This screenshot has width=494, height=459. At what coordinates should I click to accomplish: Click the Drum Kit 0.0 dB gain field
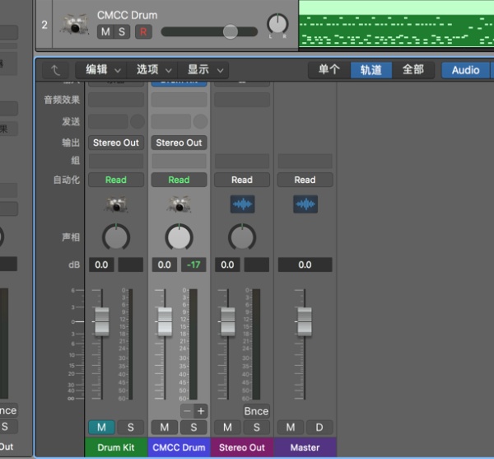pyautogui.click(x=101, y=265)
